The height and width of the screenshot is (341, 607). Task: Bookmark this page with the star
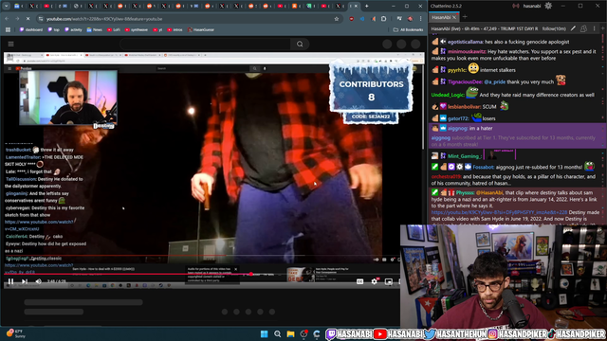337,19
